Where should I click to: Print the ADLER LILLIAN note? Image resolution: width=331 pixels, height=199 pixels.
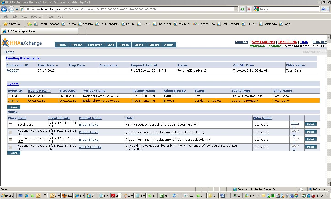coord(311,147)
